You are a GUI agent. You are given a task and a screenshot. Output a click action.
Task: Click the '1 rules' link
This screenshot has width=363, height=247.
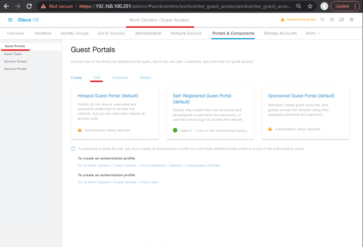(199, 131)
